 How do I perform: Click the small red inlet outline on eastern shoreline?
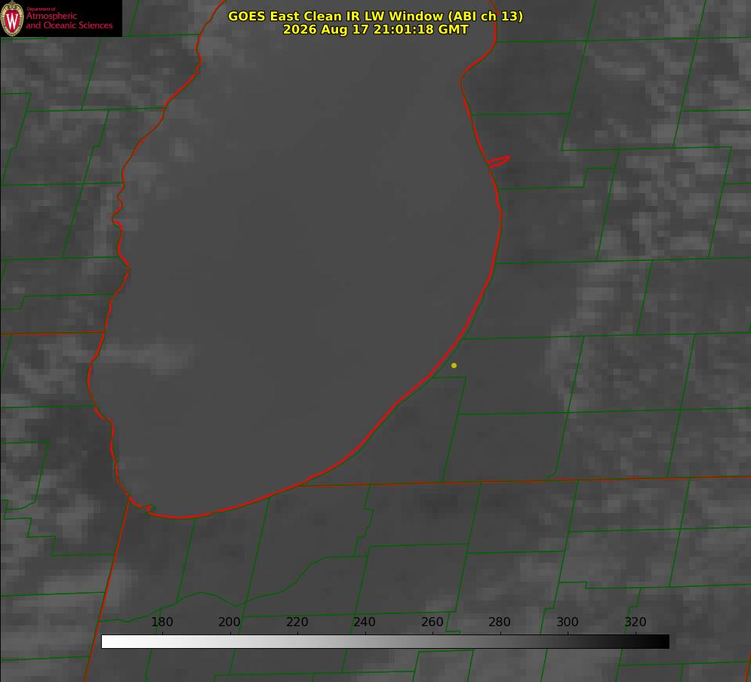[498, 161]
